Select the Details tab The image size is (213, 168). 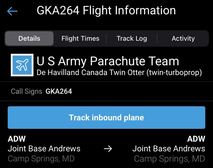[x=29, y=39]
